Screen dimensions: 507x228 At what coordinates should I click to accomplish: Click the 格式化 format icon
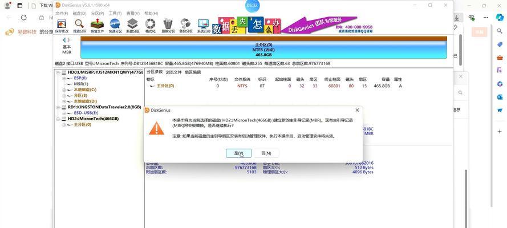point(151,26)
